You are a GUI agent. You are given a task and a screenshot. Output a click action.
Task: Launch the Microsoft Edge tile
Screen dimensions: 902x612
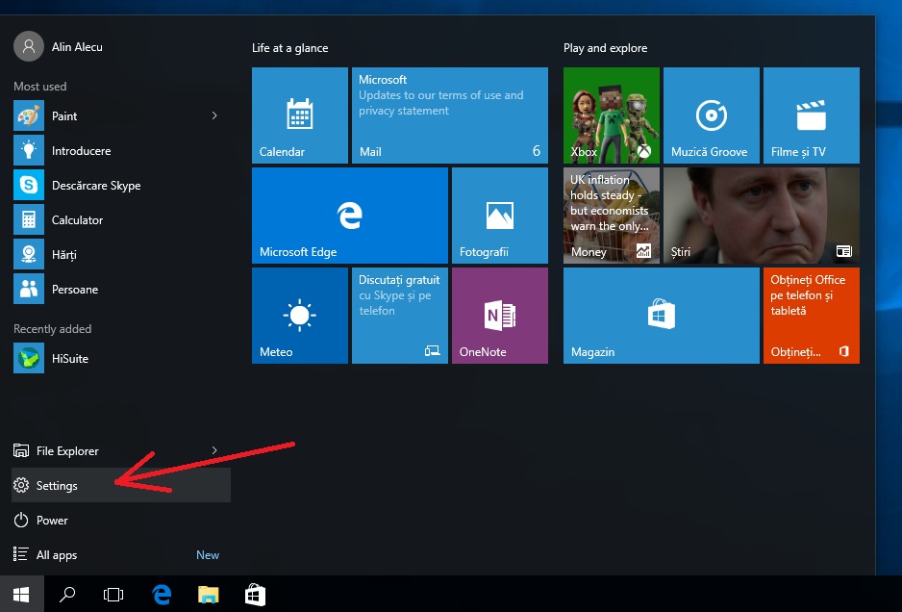[350, 216]
